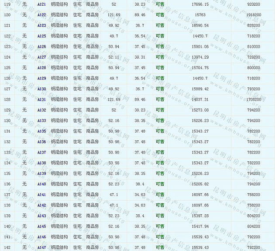View details for room A136

(41, 142)
